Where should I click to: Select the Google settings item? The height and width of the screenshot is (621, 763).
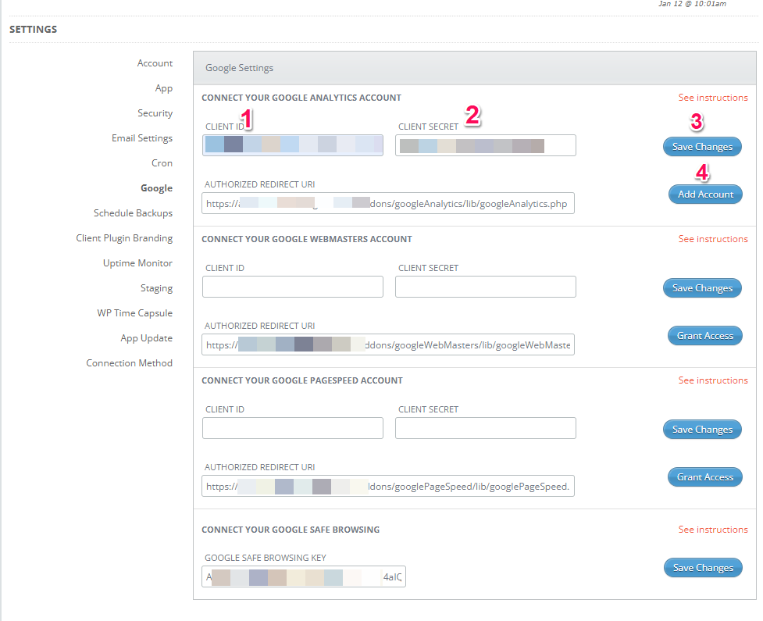(x=156, y=187)
